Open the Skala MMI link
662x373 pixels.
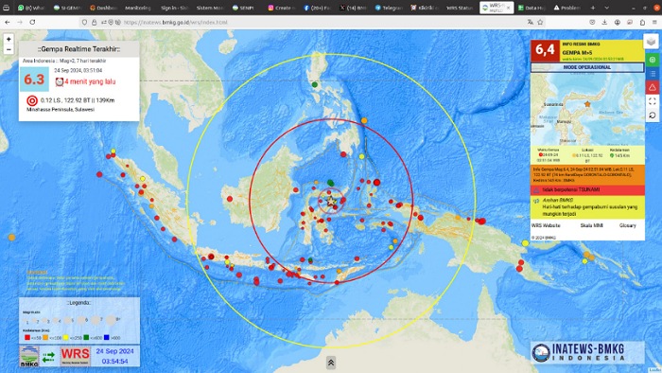coord(591,225)
